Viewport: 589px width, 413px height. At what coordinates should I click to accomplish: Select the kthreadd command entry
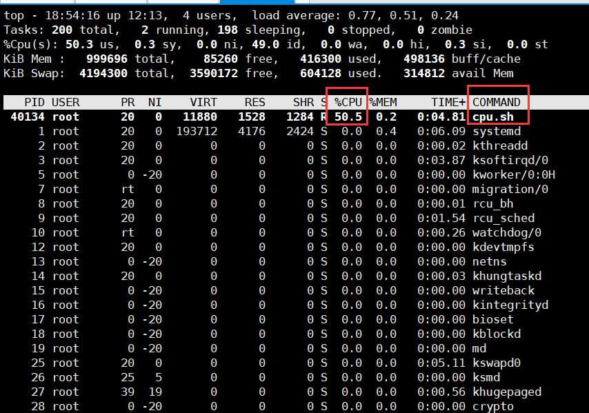(500, 145)
